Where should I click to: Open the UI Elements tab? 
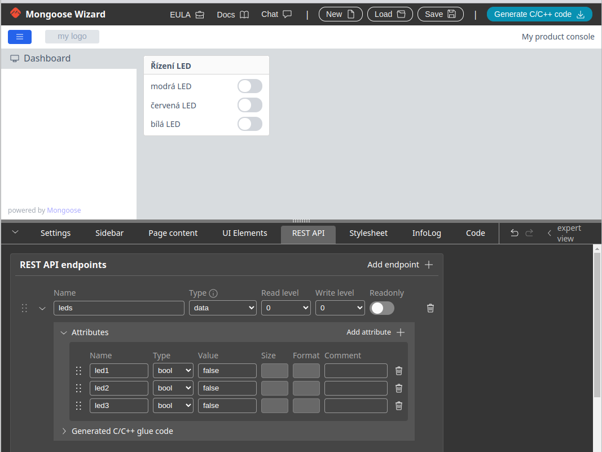coord(245,233)
